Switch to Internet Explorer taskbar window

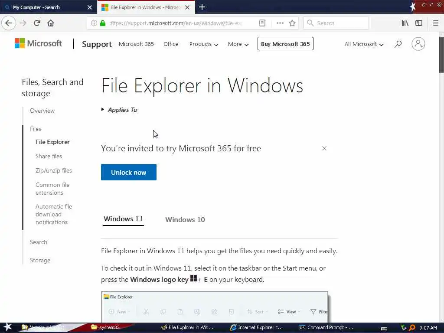click(x=256, y=327)
